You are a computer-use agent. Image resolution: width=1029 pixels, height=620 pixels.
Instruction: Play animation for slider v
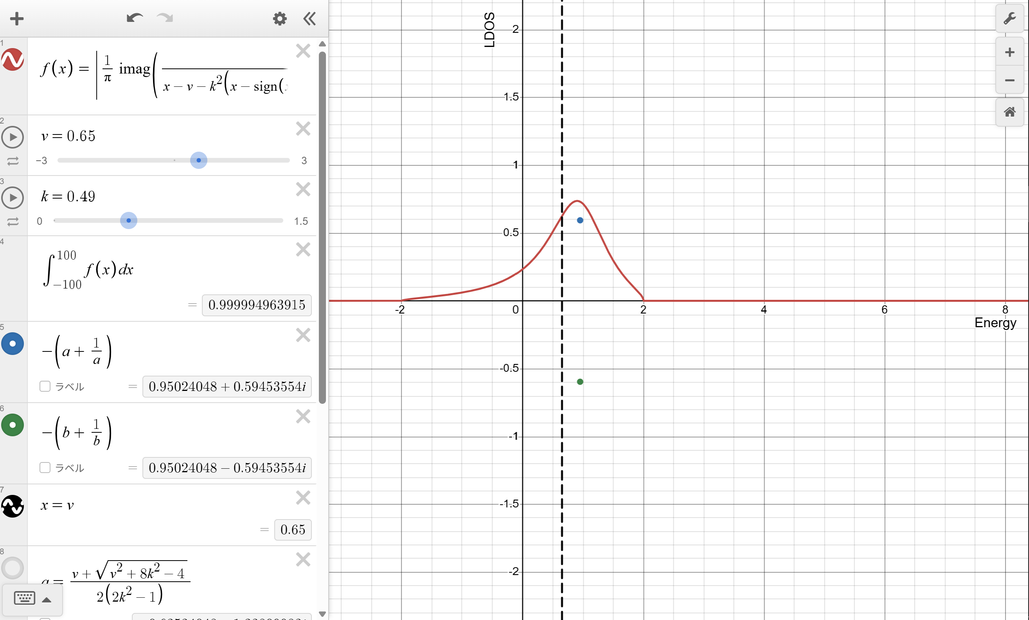click(x=13, y=137)
